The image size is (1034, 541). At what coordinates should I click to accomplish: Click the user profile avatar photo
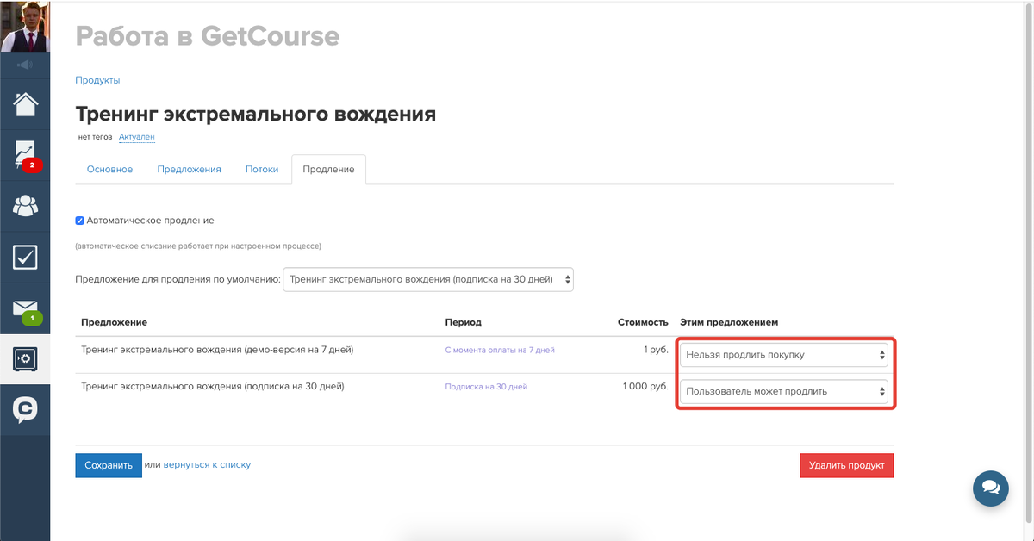pyautogui.click(x=25, y=26)
